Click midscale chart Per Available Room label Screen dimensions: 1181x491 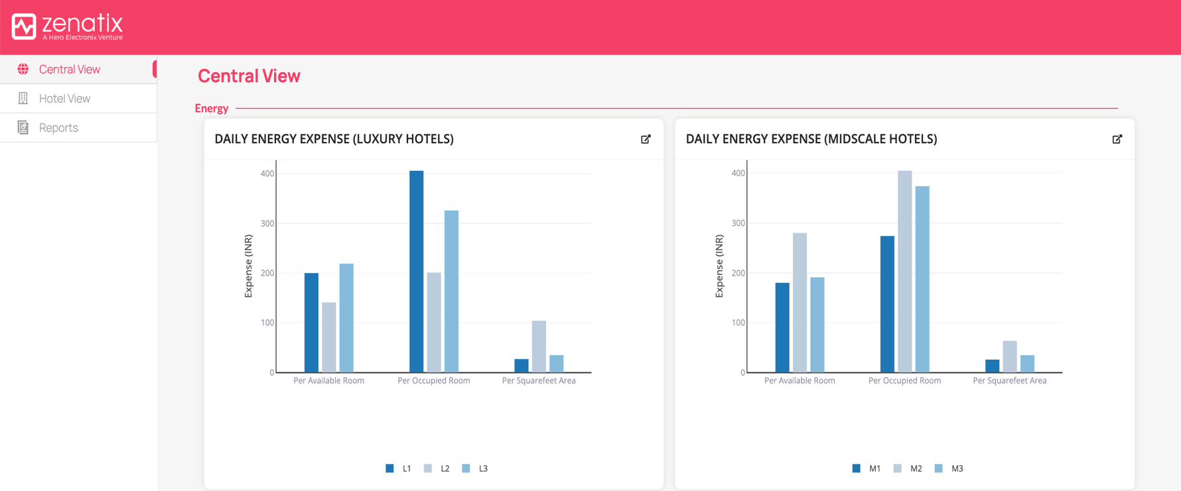click(x=799, y=380)
